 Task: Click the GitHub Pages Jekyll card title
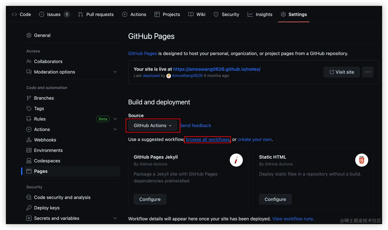pos(156,157)
